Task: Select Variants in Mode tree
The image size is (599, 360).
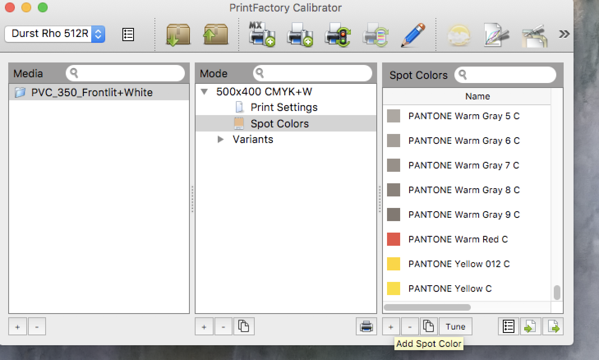Action: pyautogui.click(x=253, y=139)
